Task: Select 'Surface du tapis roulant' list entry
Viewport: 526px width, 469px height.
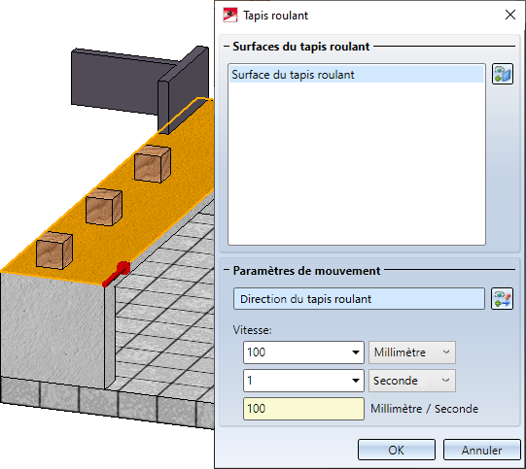Action: (357, 75)
